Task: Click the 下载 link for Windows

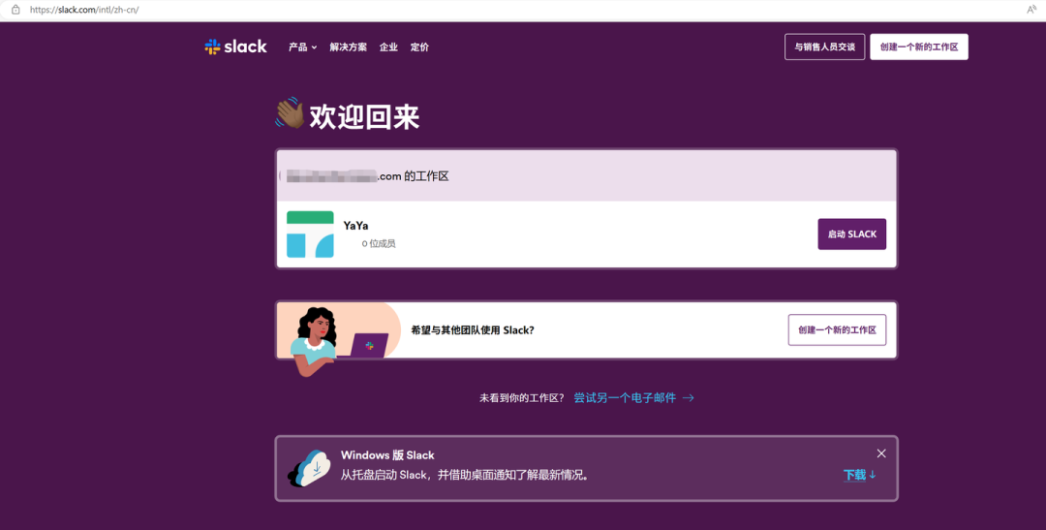Action: [859, 476]
